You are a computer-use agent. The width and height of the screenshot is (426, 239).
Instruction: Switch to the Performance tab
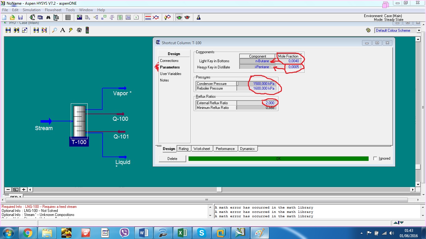click(x=225, y=149)
